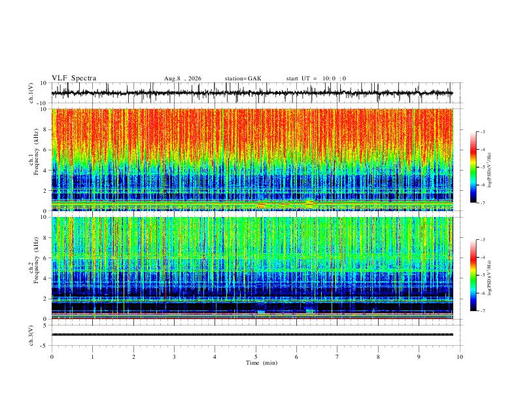
Task: Click the 'ch.3(V)' axis label
Action: [x=31, y=336]
